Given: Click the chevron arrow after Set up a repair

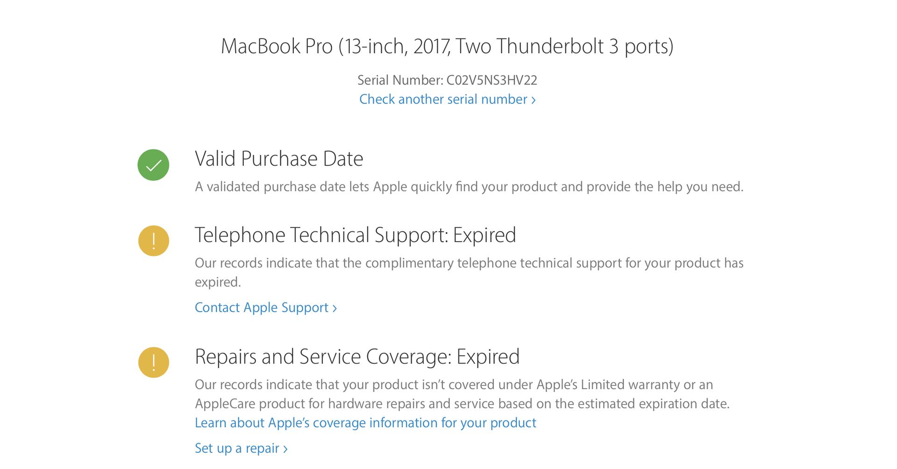Looking at the screenshot, I should [285, 449].
